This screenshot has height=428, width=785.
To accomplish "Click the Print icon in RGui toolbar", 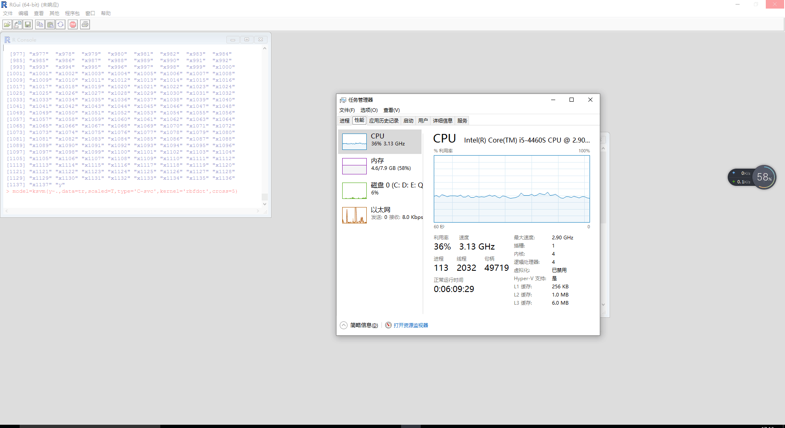I will (x=85, y=25).
